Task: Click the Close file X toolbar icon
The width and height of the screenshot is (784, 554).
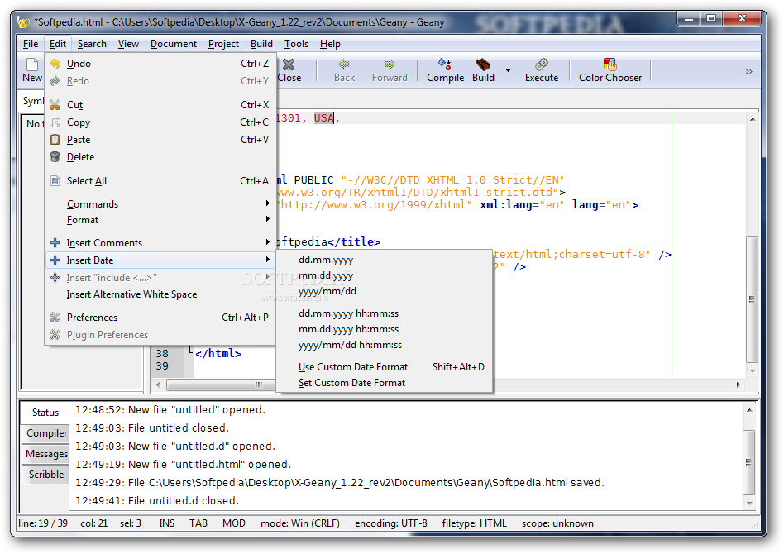Action: (289, 64)
